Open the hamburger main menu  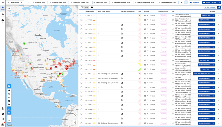(3, 2)
